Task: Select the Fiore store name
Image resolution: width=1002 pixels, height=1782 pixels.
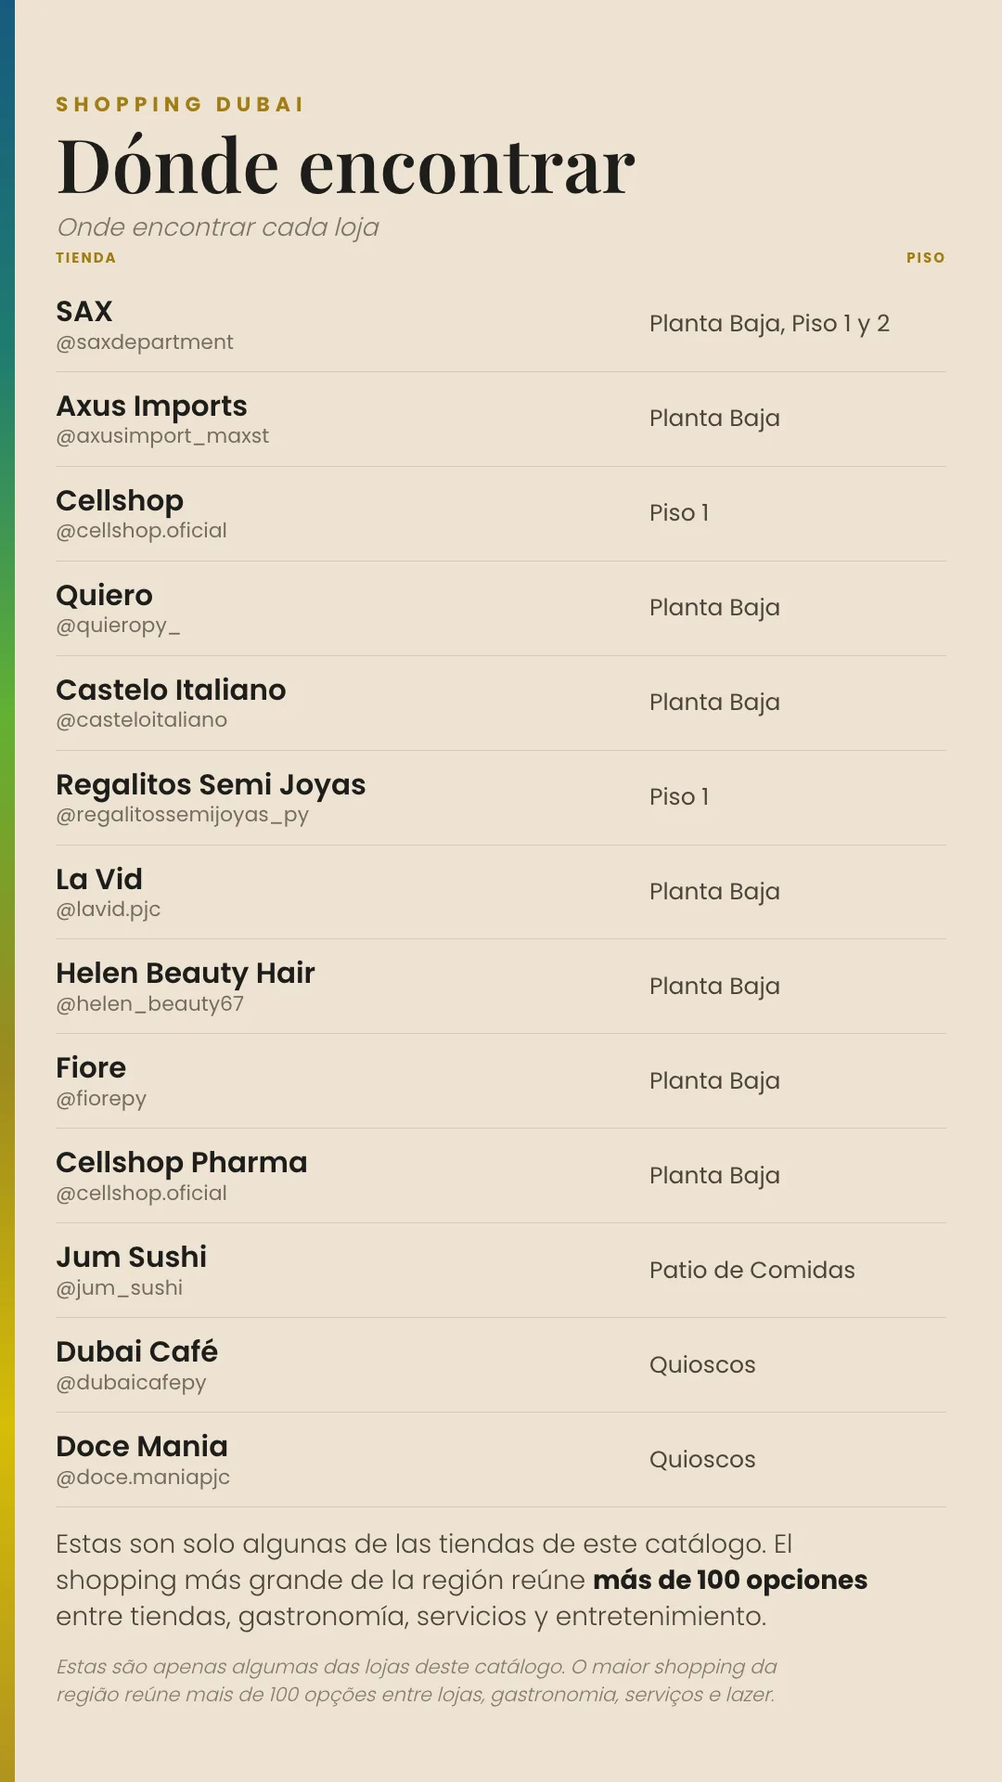Action: click(91, 1067)
